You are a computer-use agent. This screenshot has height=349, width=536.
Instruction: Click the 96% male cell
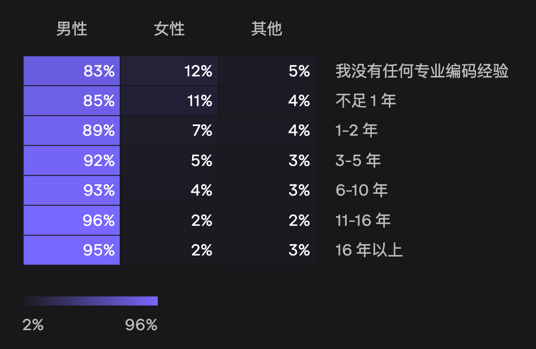(x=71, y=220)
